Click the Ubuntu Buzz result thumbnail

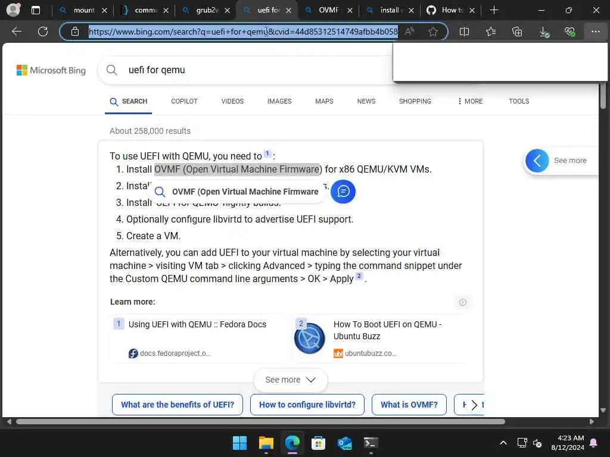(310, 338)
